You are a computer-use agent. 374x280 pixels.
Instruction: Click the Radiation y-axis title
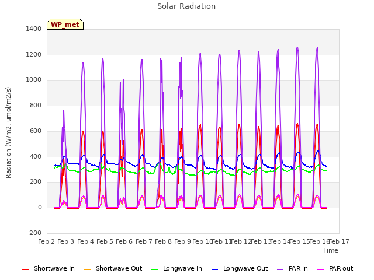pos(8,132)
